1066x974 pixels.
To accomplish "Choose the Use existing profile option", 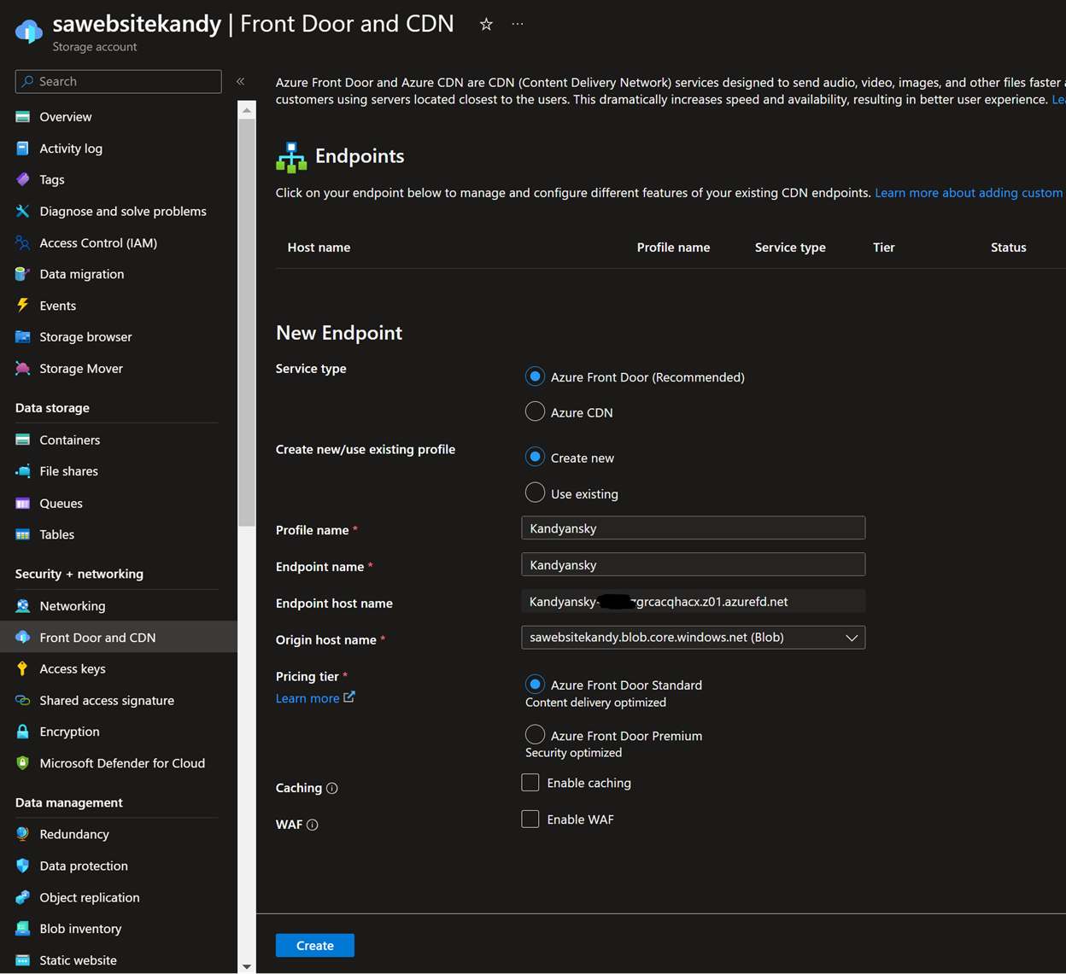I will click(535, 493).
